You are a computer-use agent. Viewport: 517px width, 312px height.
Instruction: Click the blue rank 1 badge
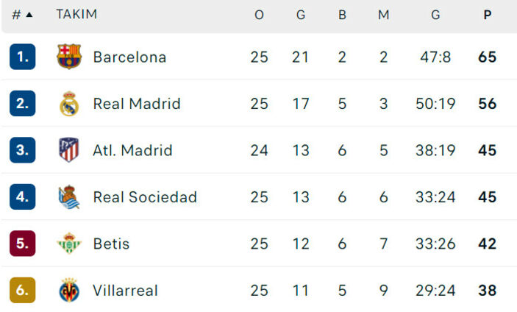point(22,57)
